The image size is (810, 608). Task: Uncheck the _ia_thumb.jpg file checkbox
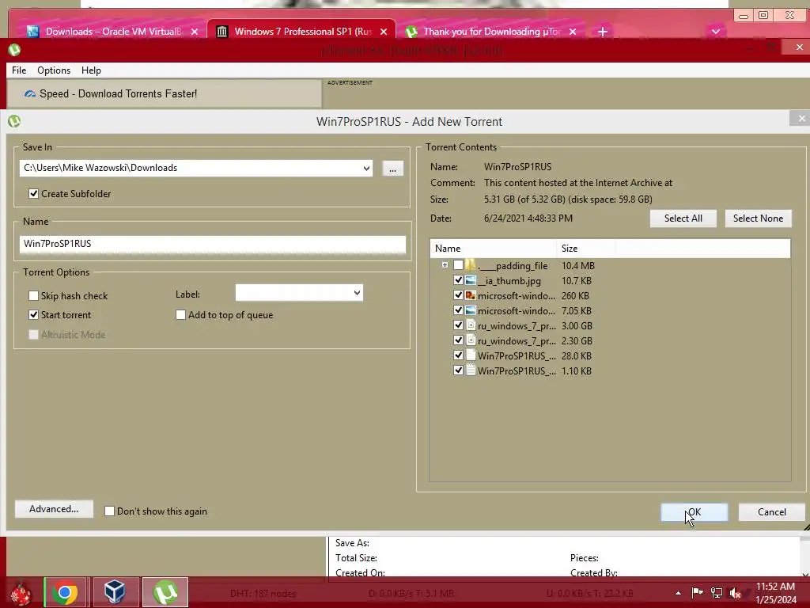click(458, 280)
